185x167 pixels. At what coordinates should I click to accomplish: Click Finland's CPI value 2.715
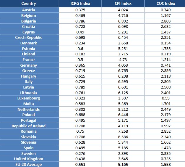tap(123, 54)
